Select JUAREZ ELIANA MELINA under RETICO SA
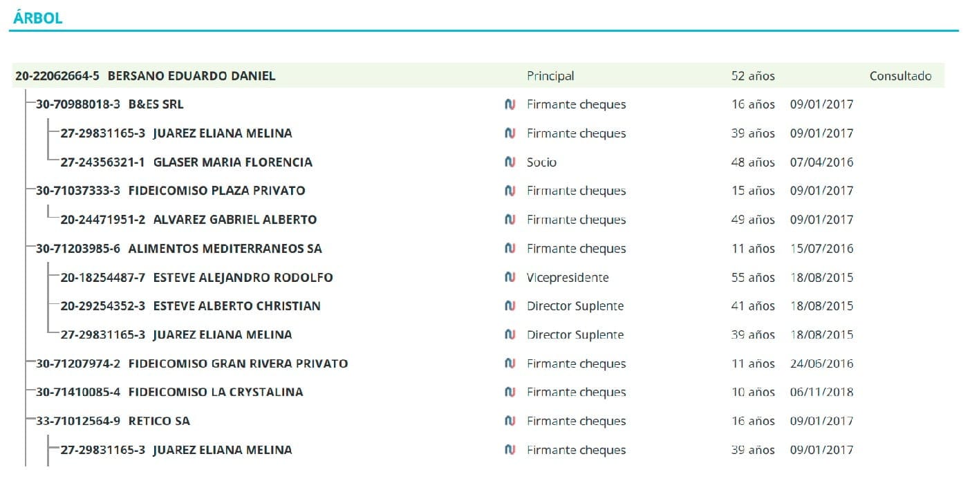 (222, 451)
